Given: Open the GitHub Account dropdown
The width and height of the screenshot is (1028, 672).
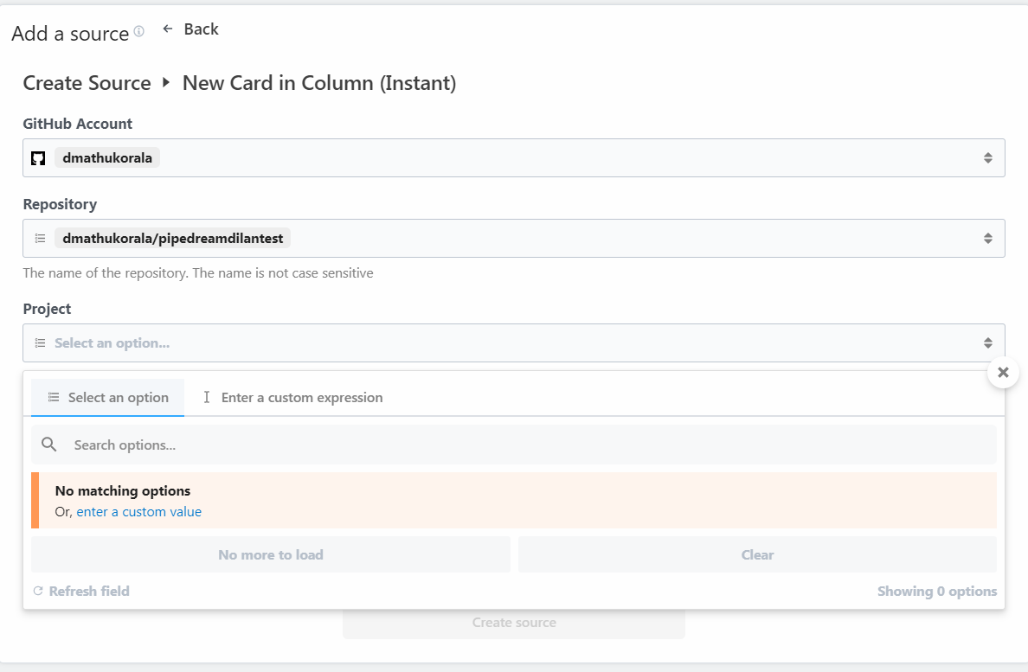Looking at the screenshot, I should tap(514, 158).
